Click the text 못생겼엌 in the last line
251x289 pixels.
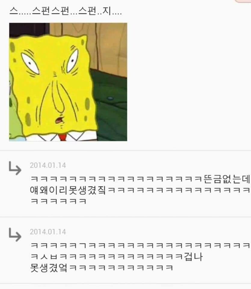49,268
